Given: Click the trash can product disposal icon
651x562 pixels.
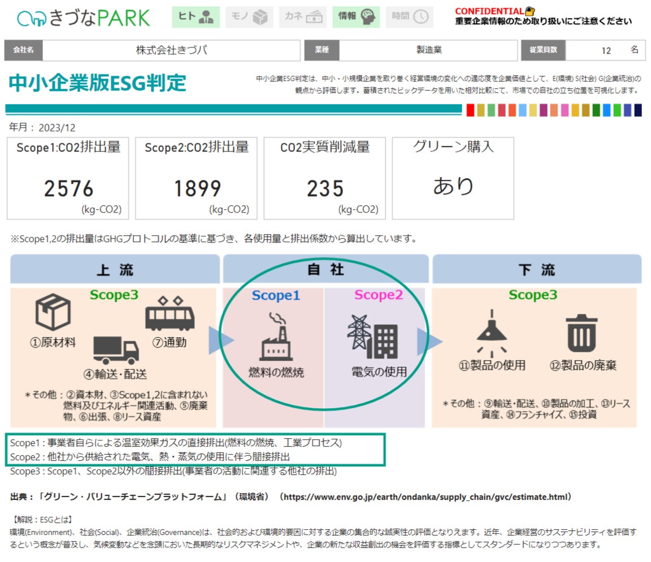Looking at the screenshot, I should 581,333.
